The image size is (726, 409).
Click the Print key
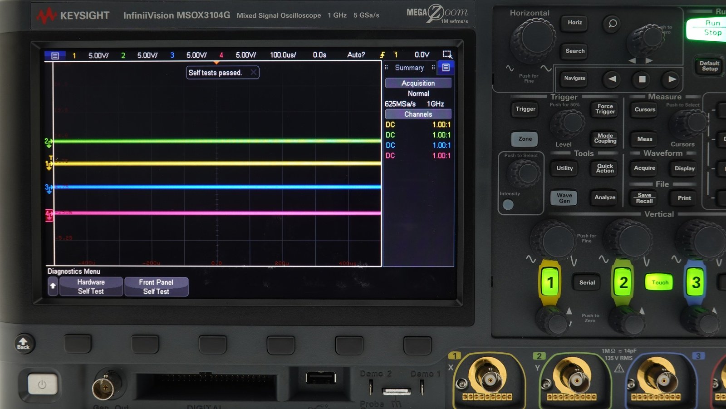tap(684, 198)
